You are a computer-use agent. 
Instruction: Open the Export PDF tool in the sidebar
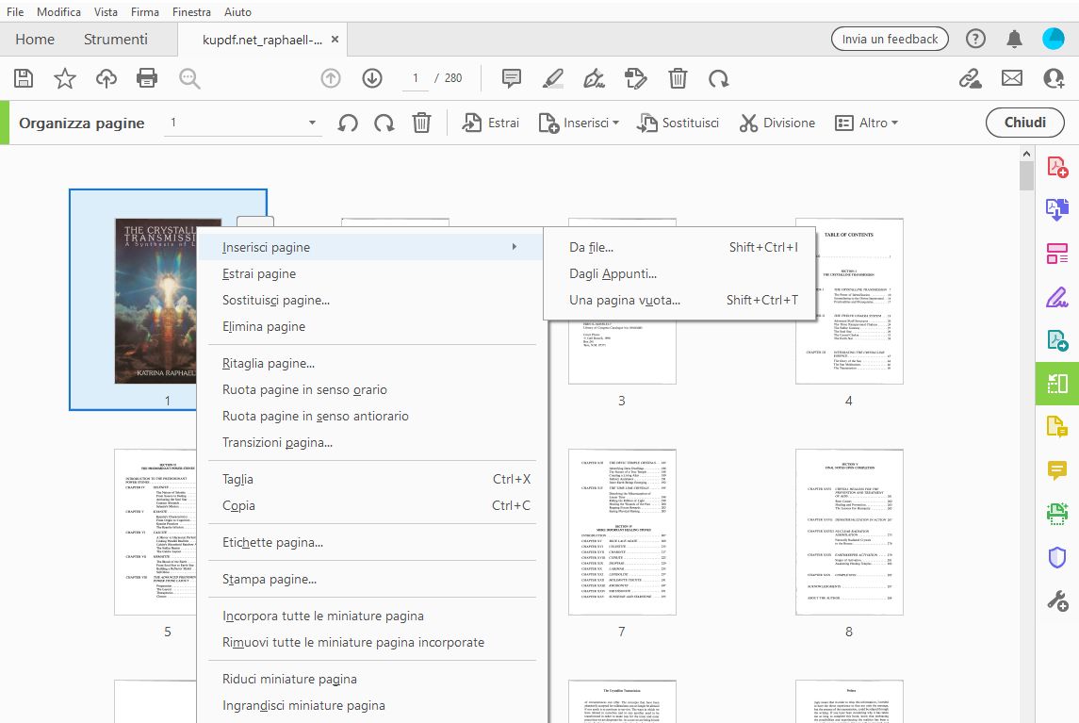click(1056, 209)
